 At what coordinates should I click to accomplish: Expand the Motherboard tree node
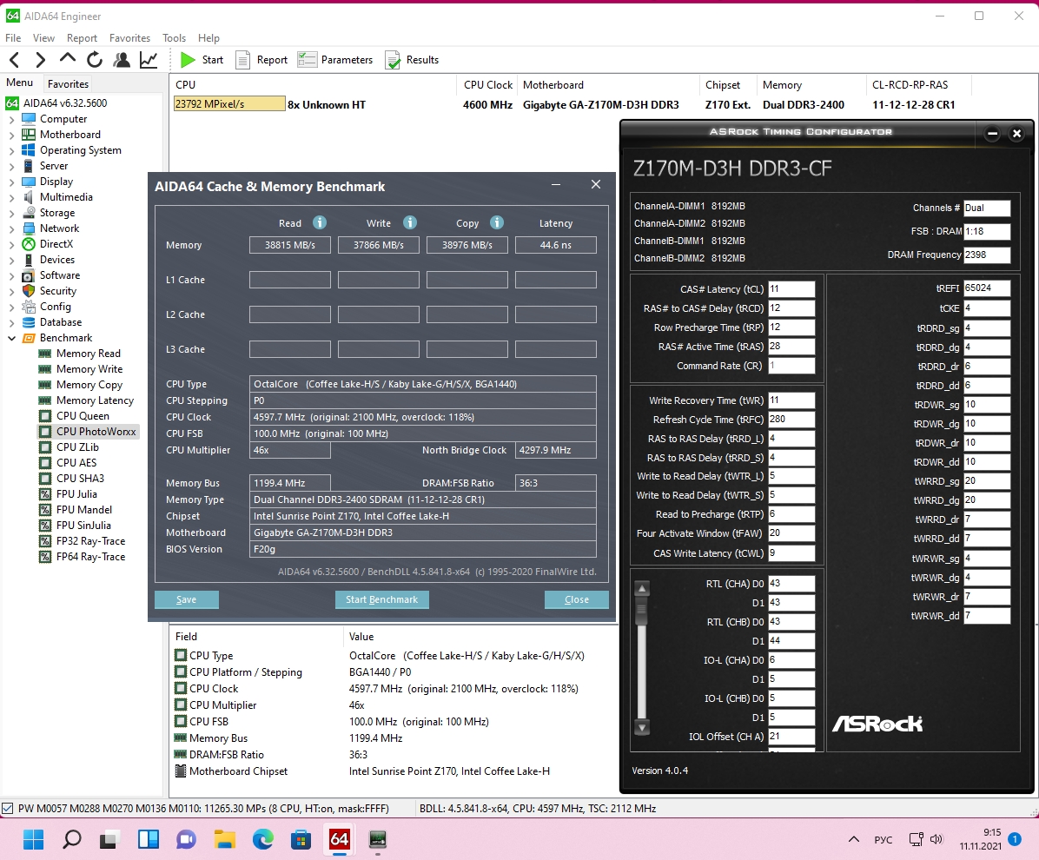click(x=11, y=136)
